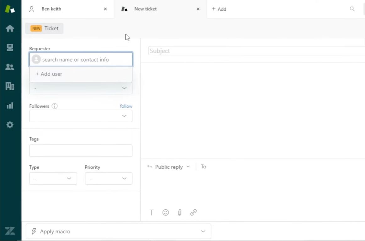
Task: Open the Reporting icon in sidebar
Action: 10,106
